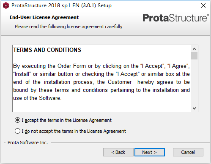The height and width of the screenshot is (164, 211).
Task: Click the license scrollbar thumb
Action: pos(195,56)
